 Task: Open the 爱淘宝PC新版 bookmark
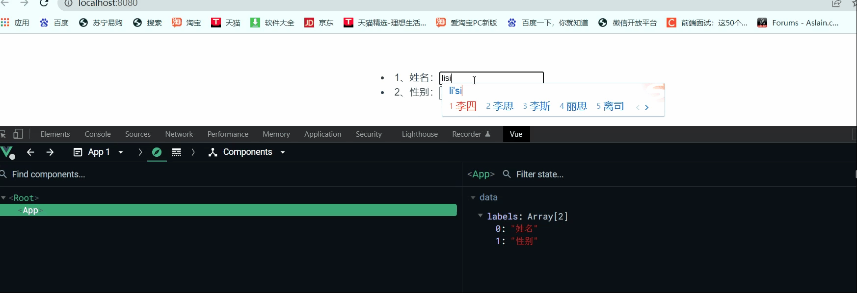click(467, 23)
